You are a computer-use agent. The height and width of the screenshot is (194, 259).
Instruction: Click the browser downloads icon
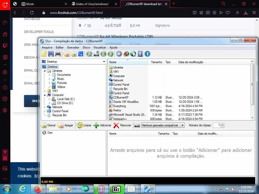tap(246, 13)
